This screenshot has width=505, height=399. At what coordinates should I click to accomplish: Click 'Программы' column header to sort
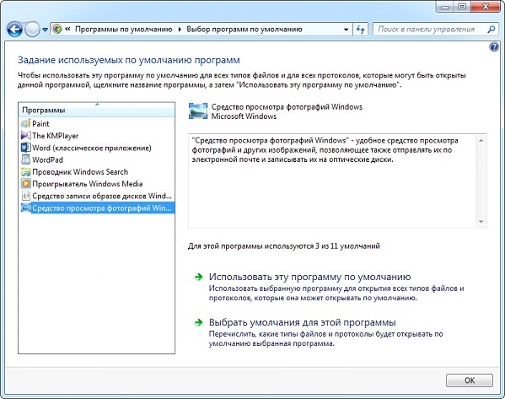97,111
